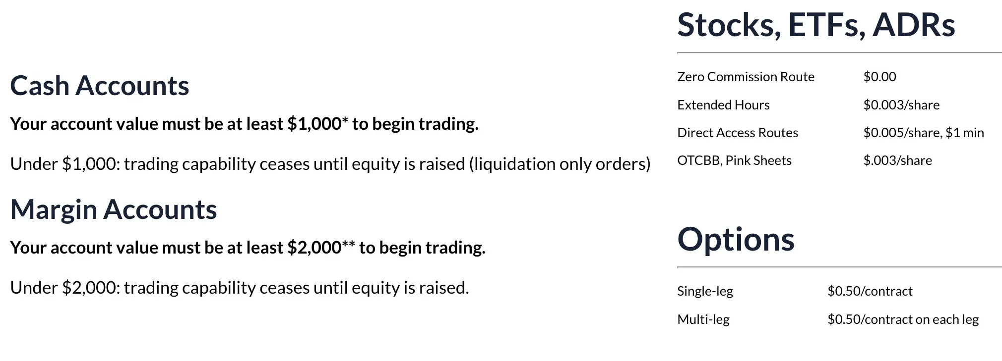Select the Single-leg options label

coord(705,291)
